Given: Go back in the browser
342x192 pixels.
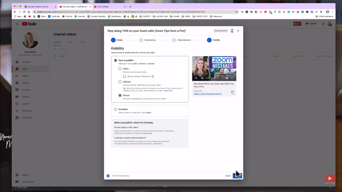Looking at the screenshot, I should (15, 12).
